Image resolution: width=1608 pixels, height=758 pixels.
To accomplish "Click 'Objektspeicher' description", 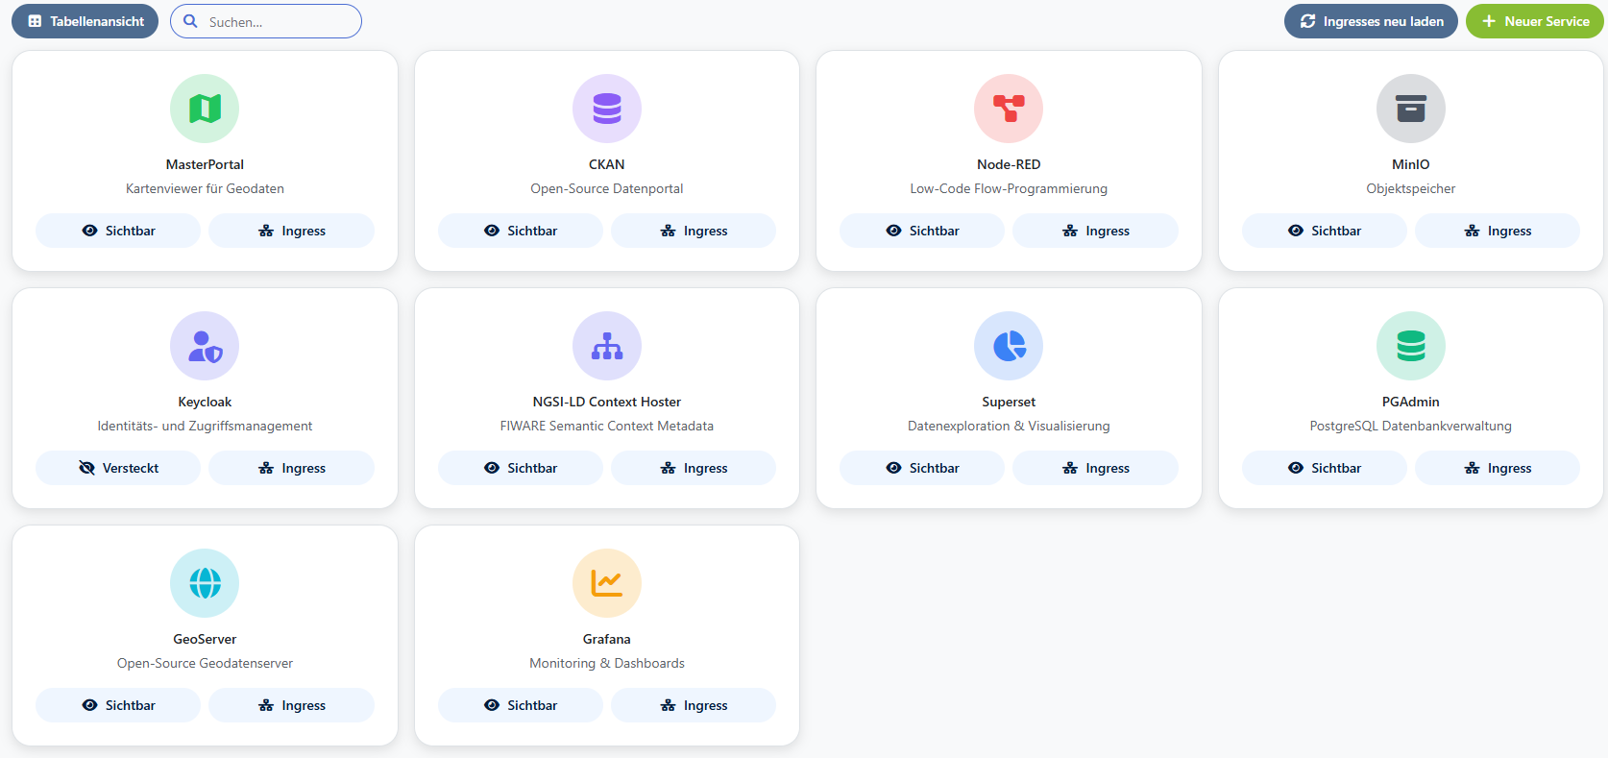I will [1411, 188].
